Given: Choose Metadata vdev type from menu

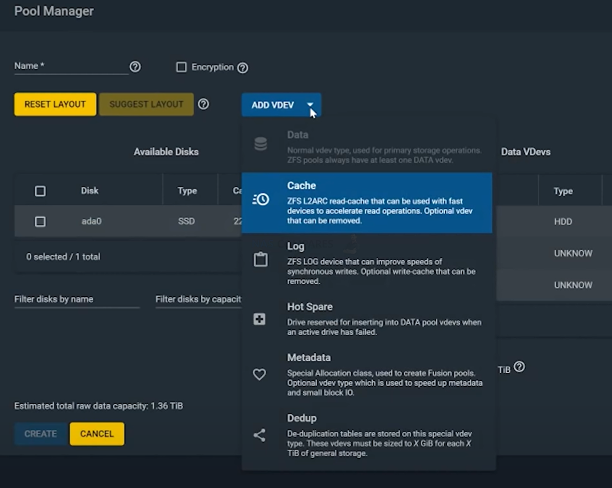Looking at the screenshot, I should [x=367, y=374].
